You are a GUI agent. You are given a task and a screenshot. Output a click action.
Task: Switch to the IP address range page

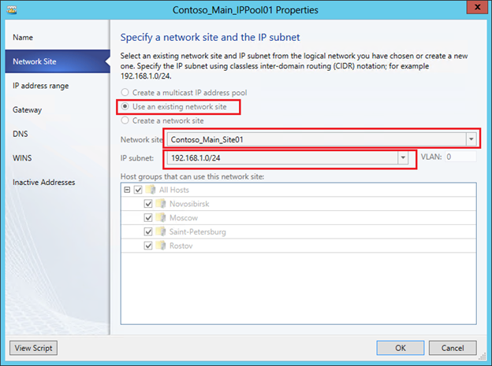(40, 85)
